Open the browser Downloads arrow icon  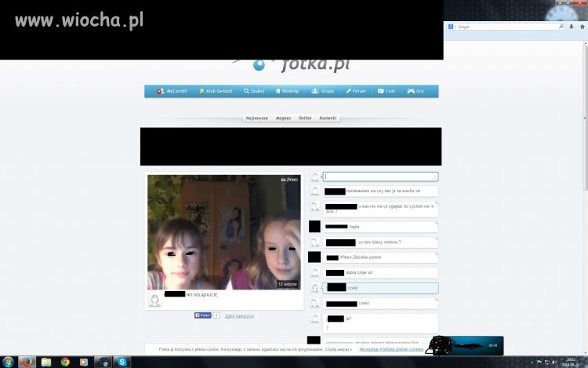point(572,27)
